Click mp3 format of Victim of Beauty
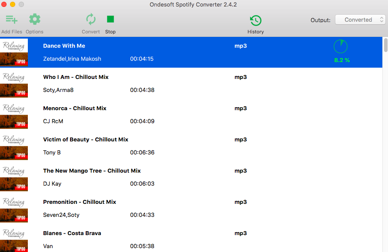Viewport: 388px width, 252px height. (x=241, y=140)
